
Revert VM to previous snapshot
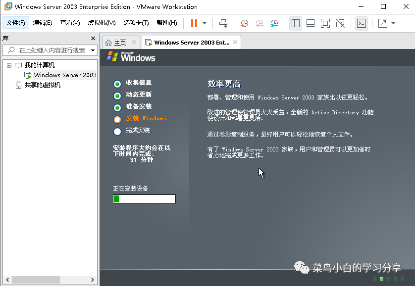(x=259, y=23)
